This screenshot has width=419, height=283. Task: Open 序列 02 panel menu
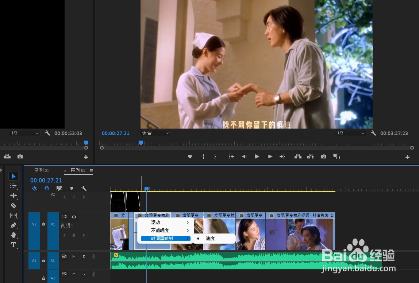click(x=91, y=170)
